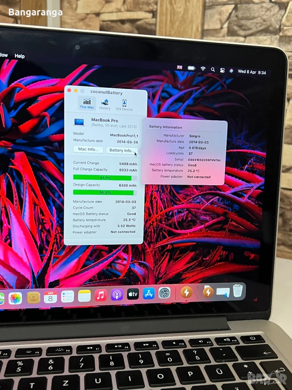Switch to the iOS Device tab
The height and width of the screenshot is (390, 292).
tap(124, 105)
